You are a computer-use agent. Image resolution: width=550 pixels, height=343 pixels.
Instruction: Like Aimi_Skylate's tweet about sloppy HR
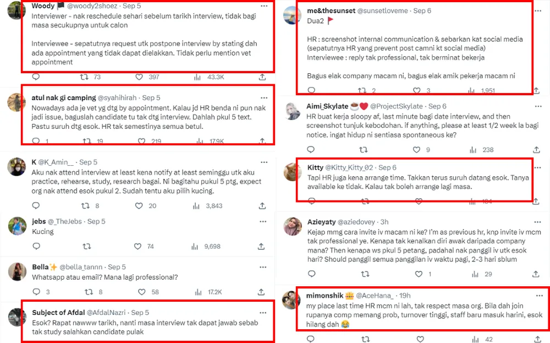(417, 150)
